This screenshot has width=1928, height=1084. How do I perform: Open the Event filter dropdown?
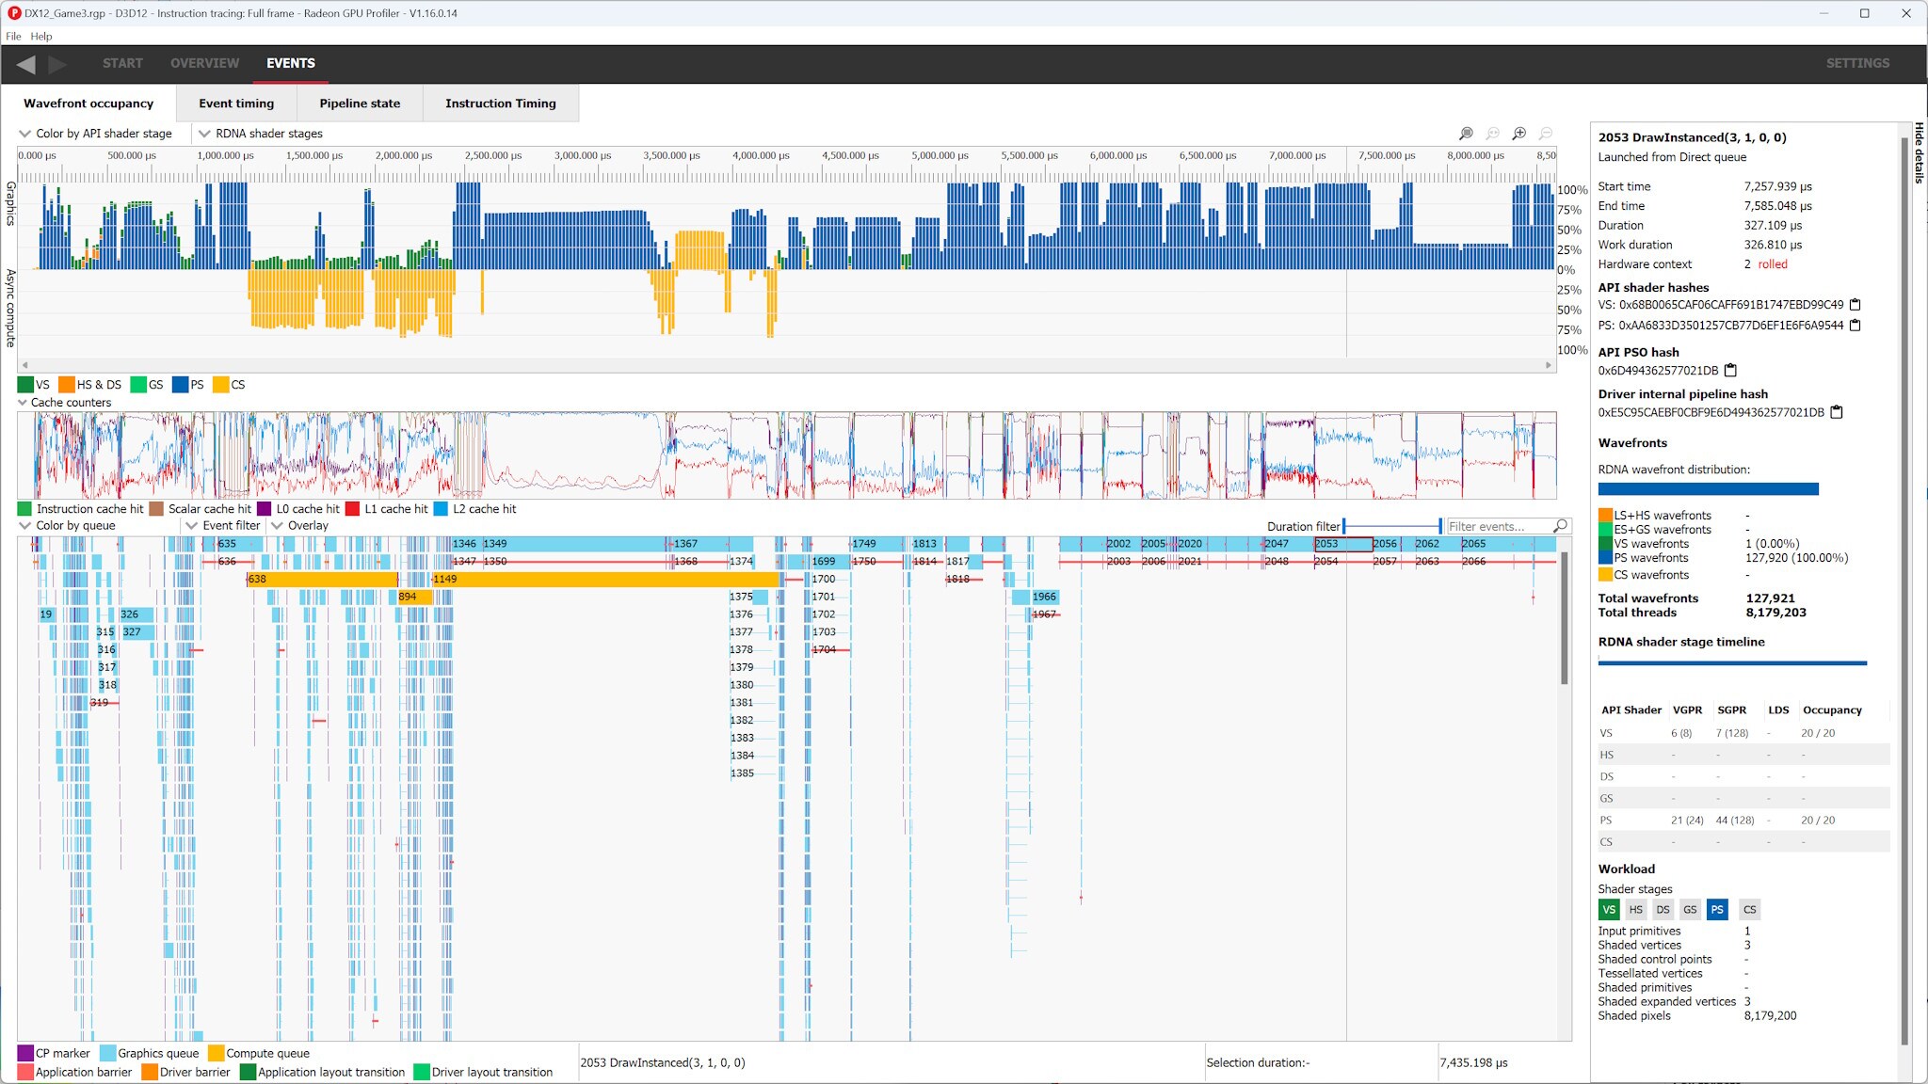[x=223, y=526]
